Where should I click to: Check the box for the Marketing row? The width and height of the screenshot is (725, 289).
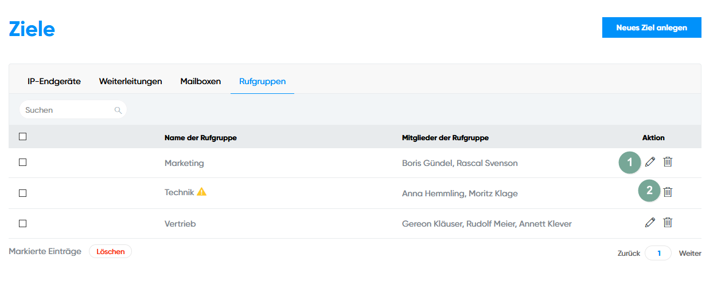point(23,163)
